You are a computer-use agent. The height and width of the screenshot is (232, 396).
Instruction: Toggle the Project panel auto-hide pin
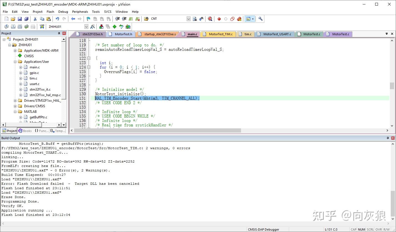pyautogui.click(x=59, y=33)
